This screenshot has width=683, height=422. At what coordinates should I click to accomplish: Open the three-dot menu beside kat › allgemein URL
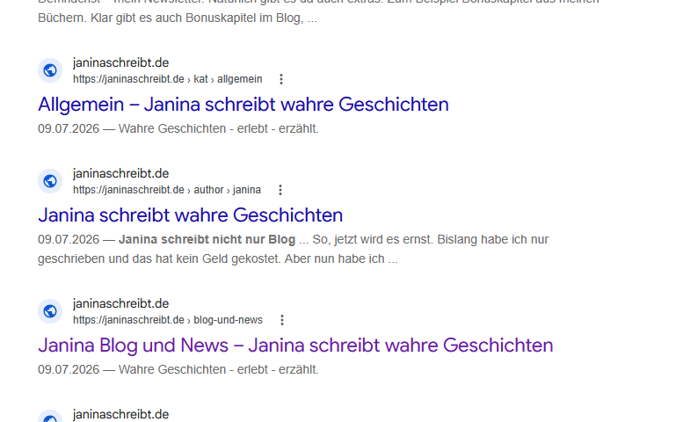click(281, 79)
